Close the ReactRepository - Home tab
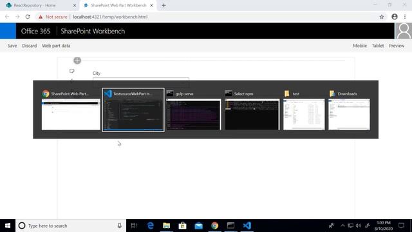 75,5
